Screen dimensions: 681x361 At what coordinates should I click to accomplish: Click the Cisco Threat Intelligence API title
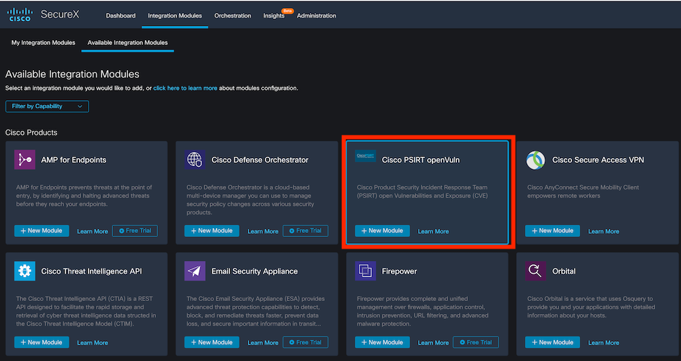91,271
